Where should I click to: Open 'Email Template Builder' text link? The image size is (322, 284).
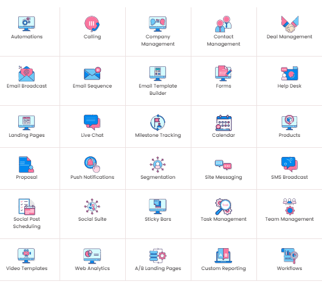(158, 89)
